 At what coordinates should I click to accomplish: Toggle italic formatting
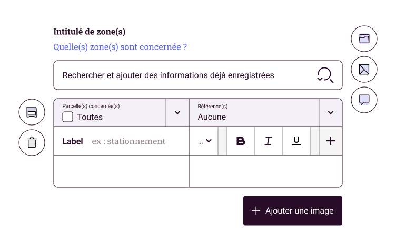pos(269,141)
